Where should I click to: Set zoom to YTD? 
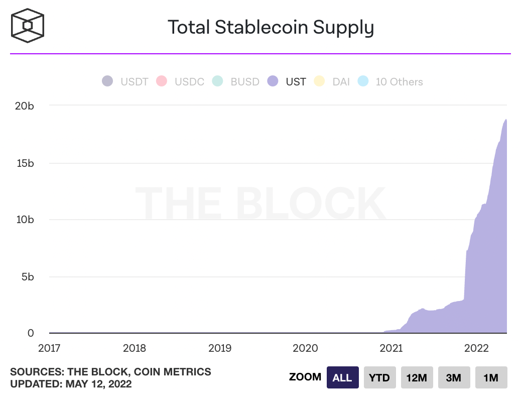(379, 377)
